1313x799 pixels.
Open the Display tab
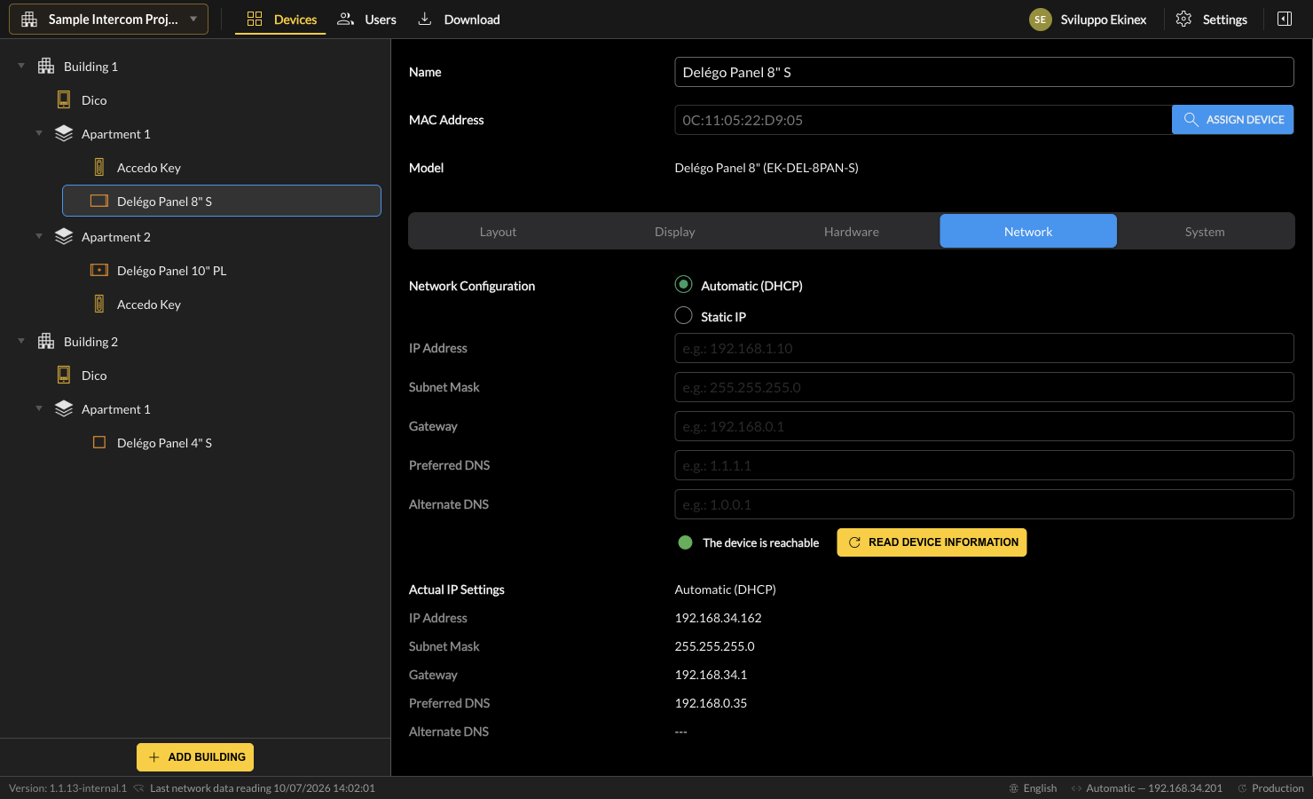(x=675, y=231)
